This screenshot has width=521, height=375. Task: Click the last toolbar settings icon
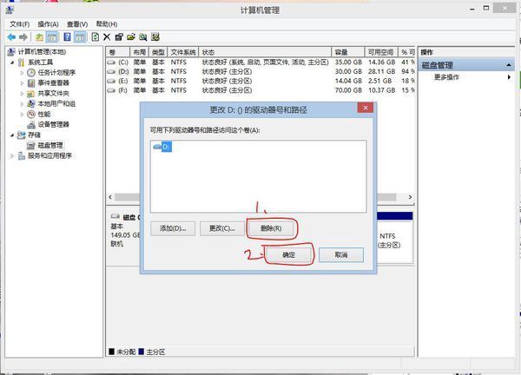[x=155, y=36]
